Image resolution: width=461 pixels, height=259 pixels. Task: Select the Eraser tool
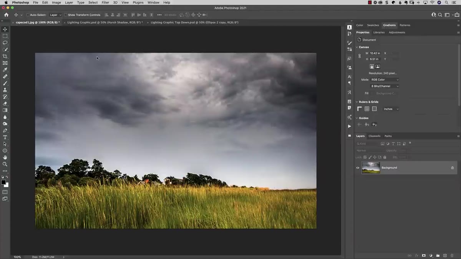[x=5, y=103]
